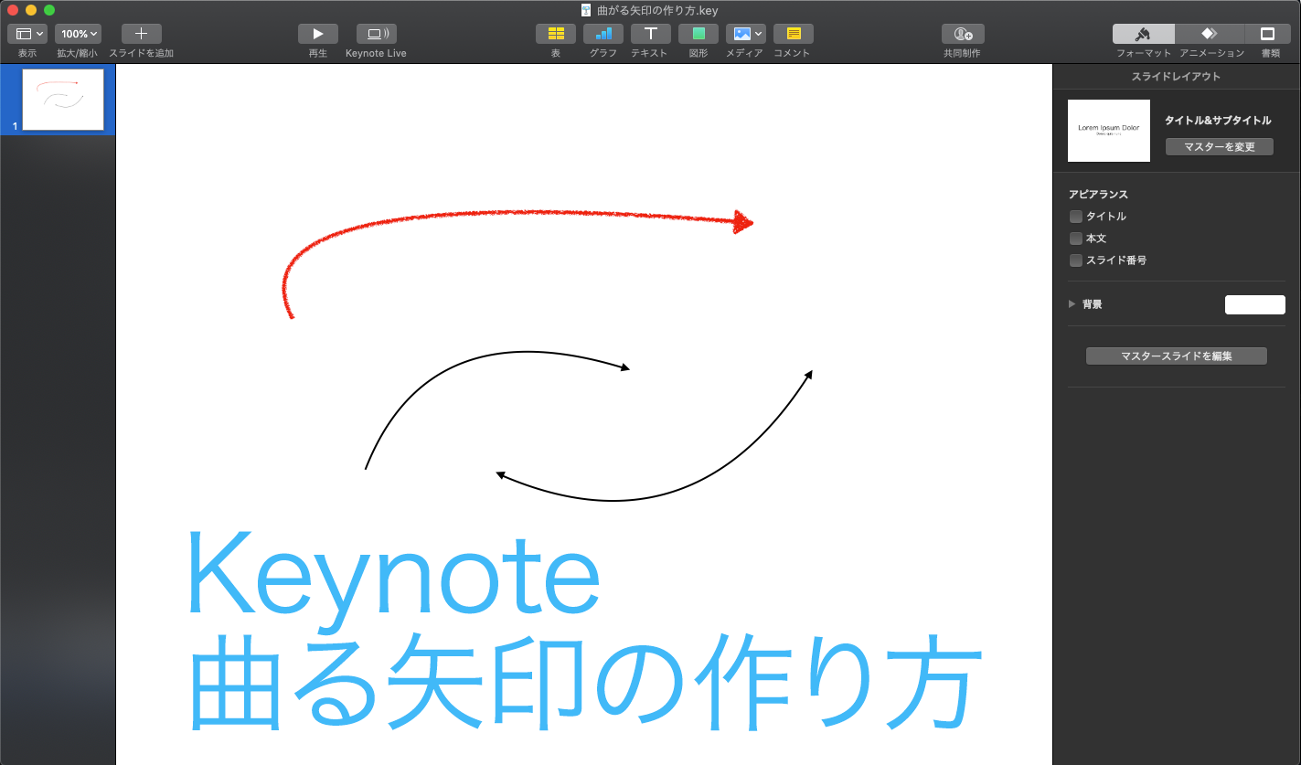1301x765 pixels.
Task: Click the master layout preview thumbnail
Action: [x=1109, y=131]
